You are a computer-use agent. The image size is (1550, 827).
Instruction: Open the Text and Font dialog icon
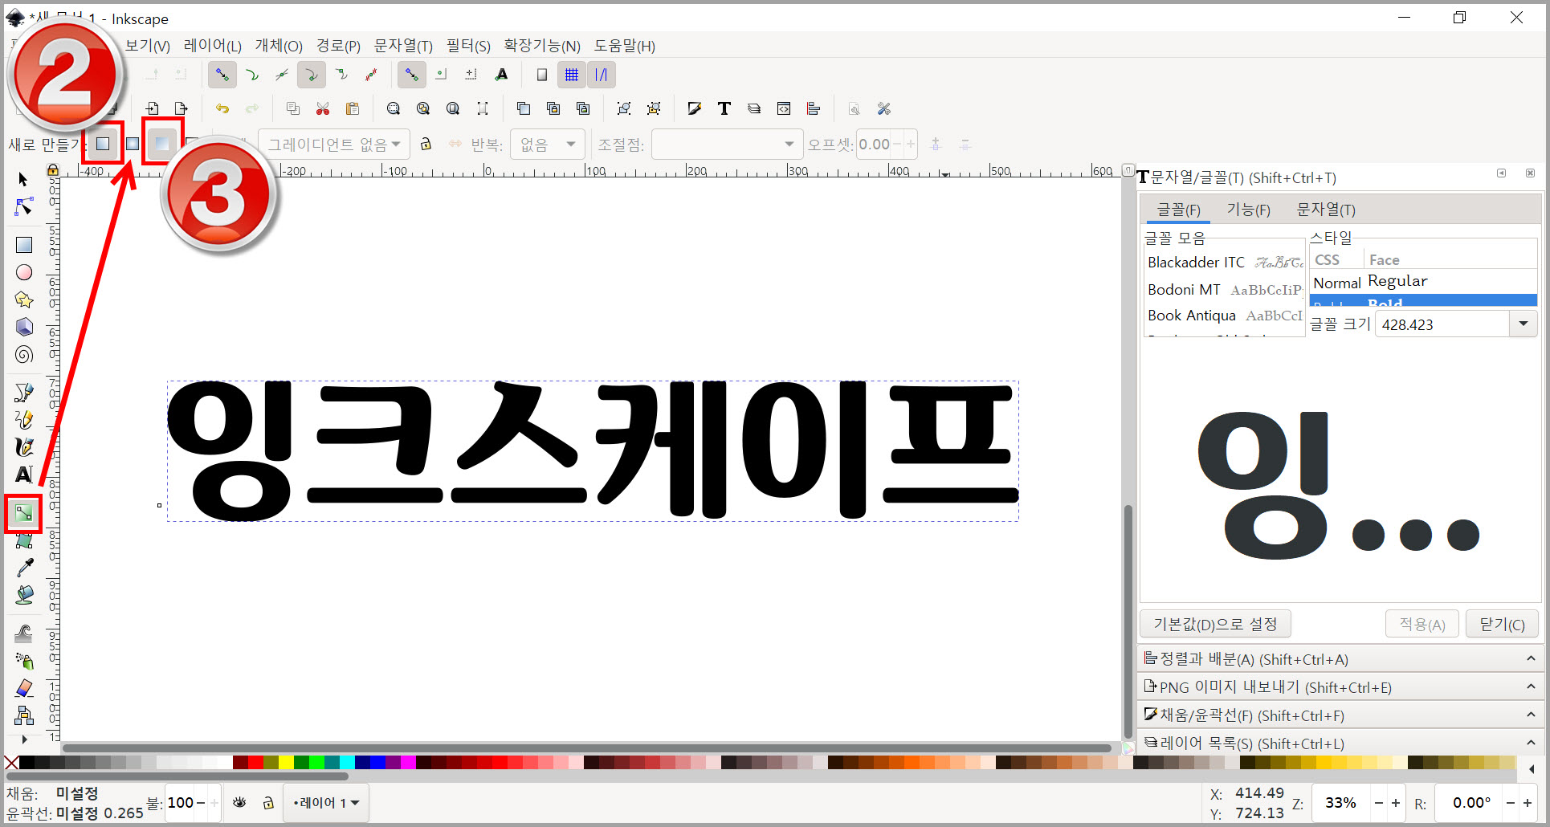[x=724, y=108]
